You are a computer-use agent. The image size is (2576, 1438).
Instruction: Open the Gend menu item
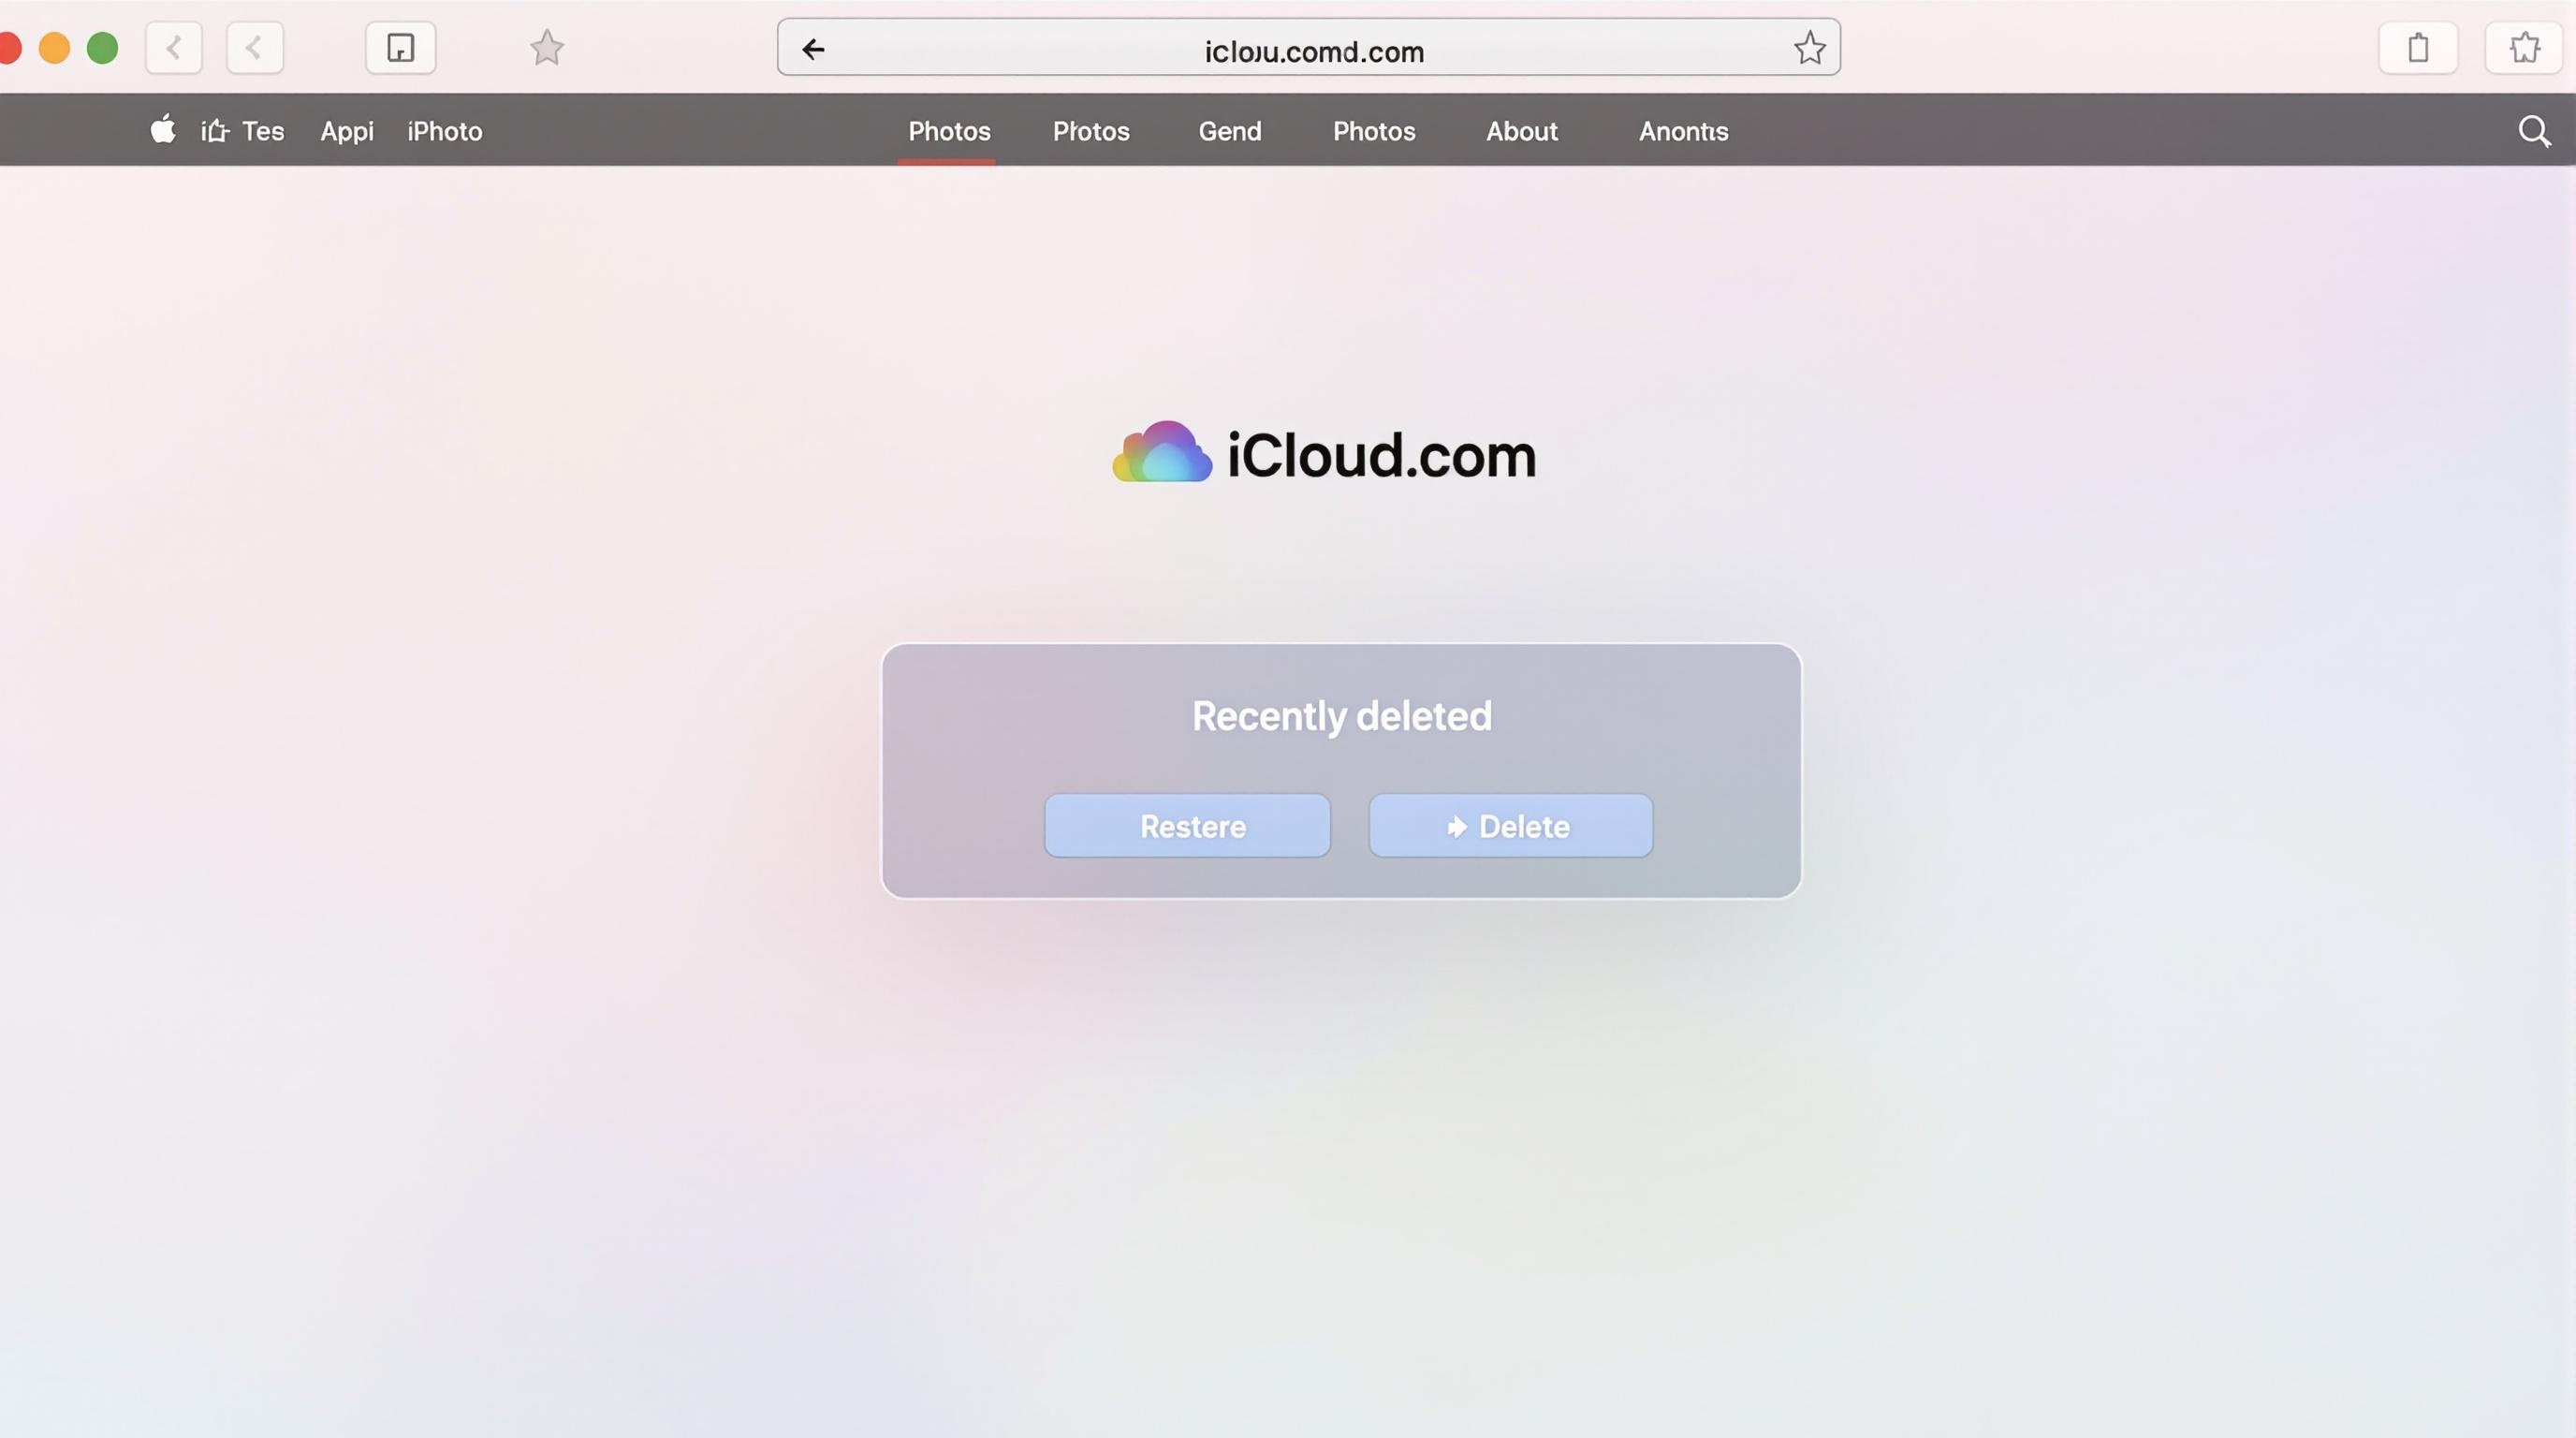(x=1230, y=131)
